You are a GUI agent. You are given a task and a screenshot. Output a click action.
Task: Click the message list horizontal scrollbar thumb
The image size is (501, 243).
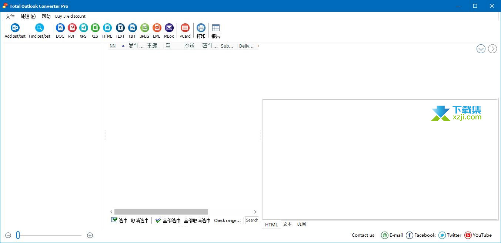coord(161,212)
